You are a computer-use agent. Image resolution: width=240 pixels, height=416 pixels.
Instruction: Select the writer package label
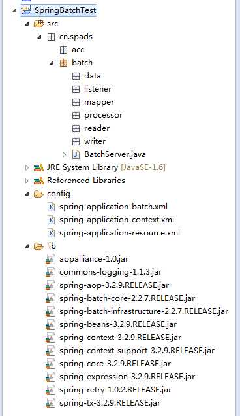click(95, 141)
